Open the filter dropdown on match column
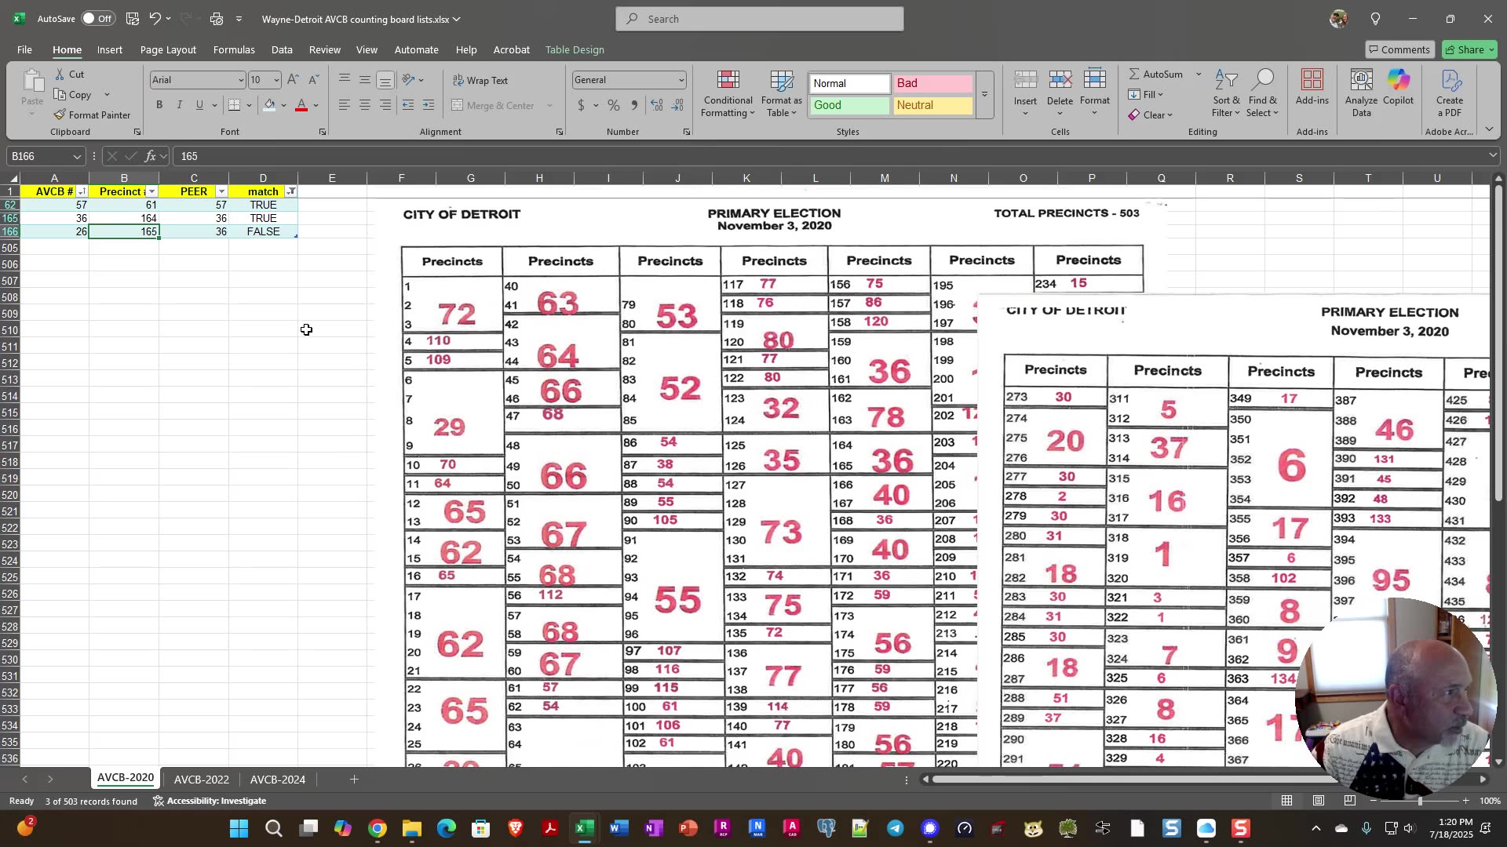The width and height of the screenshot is (1507, 847). point(290,191)
